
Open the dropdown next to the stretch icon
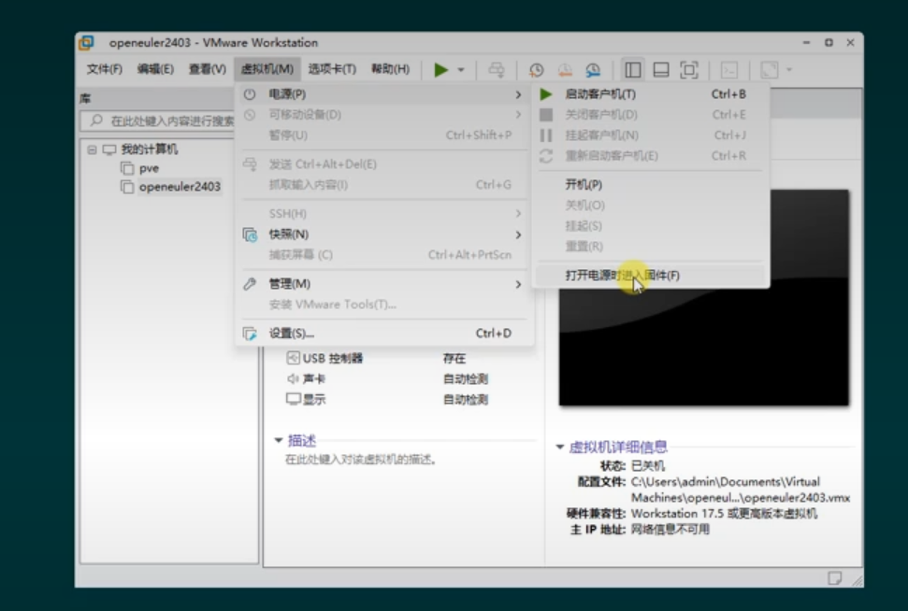point(789,70)
